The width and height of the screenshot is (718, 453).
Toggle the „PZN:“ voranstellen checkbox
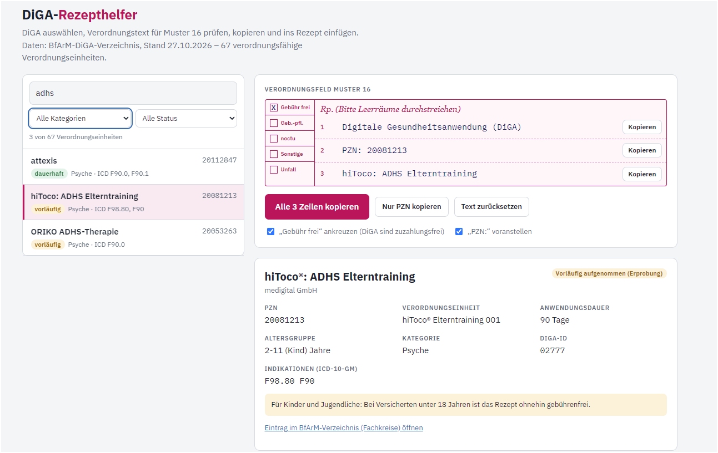(x=459, y=232)
